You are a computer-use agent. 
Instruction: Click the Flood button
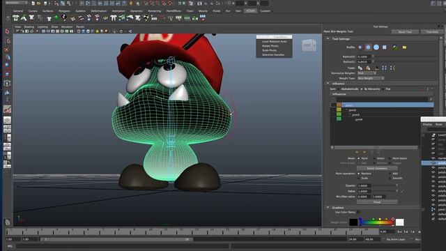[377, 202]
